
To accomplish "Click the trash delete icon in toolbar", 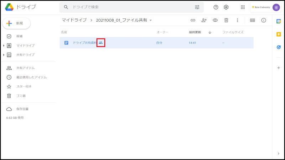I will click(226, 20).
